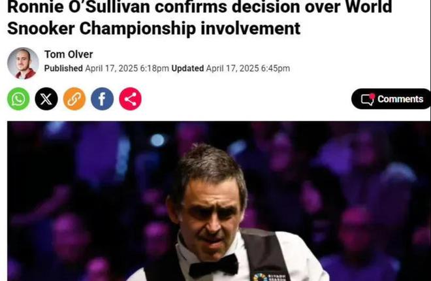Click the sponsor logo badge on the waistcoat
The width and height of the screenshot is (431, 281).
269,276
